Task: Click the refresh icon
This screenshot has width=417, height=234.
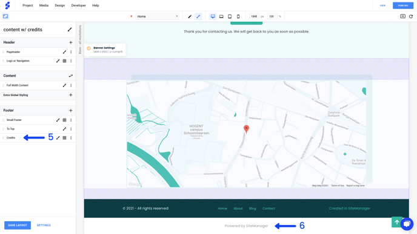Action: point(411,16)
